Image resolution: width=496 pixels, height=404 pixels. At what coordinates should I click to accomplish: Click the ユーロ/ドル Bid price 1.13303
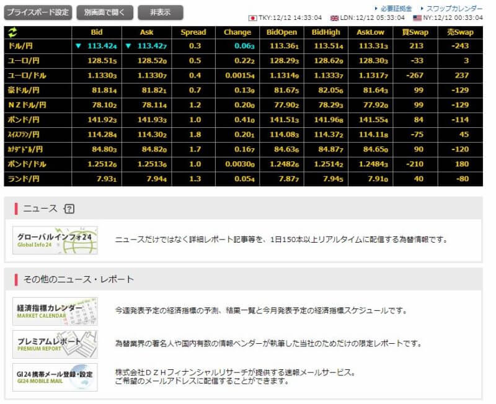(102, 75)
